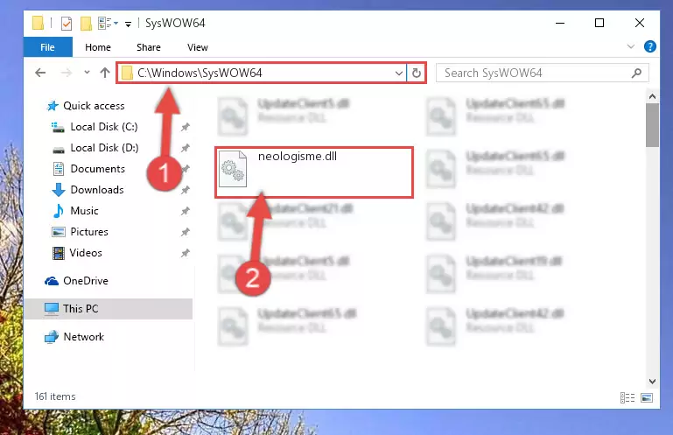
Task: Click the Search SysWOW64 field
Action: coord(542,73)
